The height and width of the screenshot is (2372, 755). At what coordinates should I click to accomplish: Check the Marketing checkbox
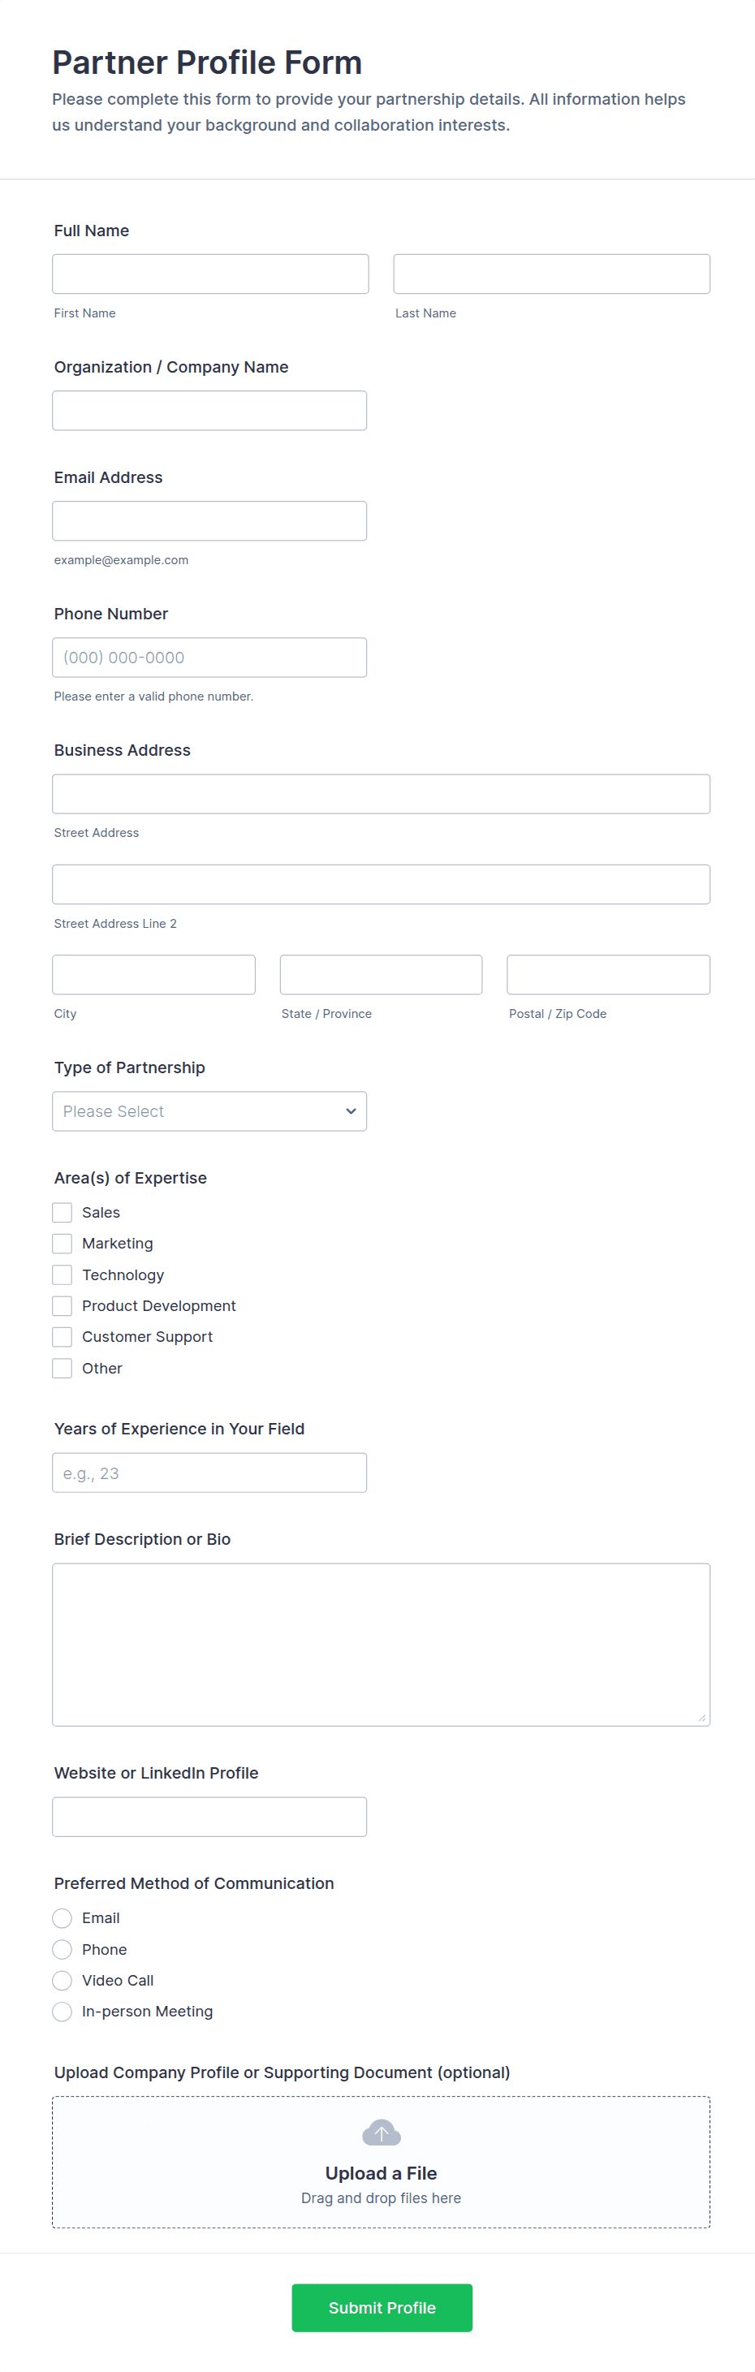(63, 1244)
